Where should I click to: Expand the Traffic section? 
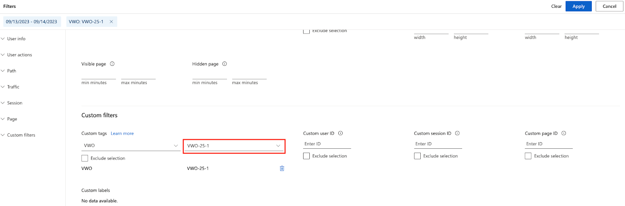10,87
